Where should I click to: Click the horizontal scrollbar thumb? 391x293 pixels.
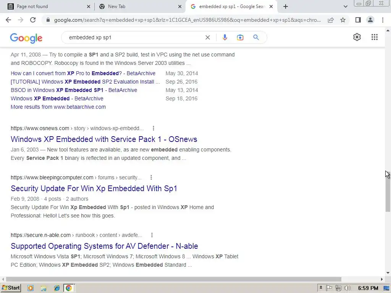[x=174, y=279]
